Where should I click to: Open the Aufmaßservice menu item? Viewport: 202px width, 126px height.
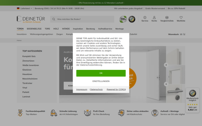coord(105,29)
